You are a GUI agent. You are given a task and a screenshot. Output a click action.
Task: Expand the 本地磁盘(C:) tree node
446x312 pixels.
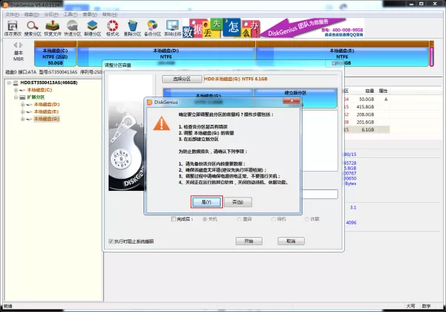(x=16, y=90)
